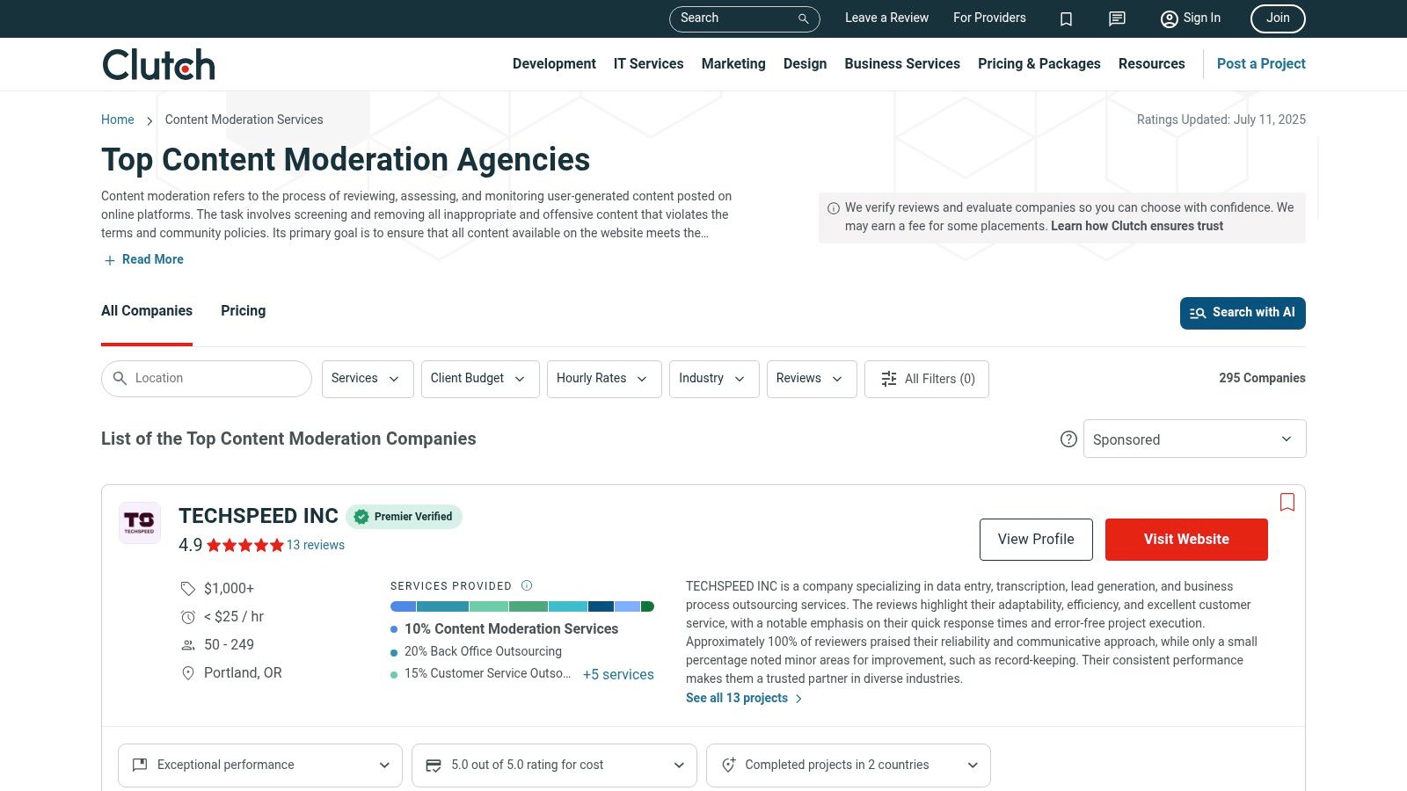Click the info icon in the trust notice
Image resolution: width=1407 pixels, height=791 pixels.
pos(834,208)
